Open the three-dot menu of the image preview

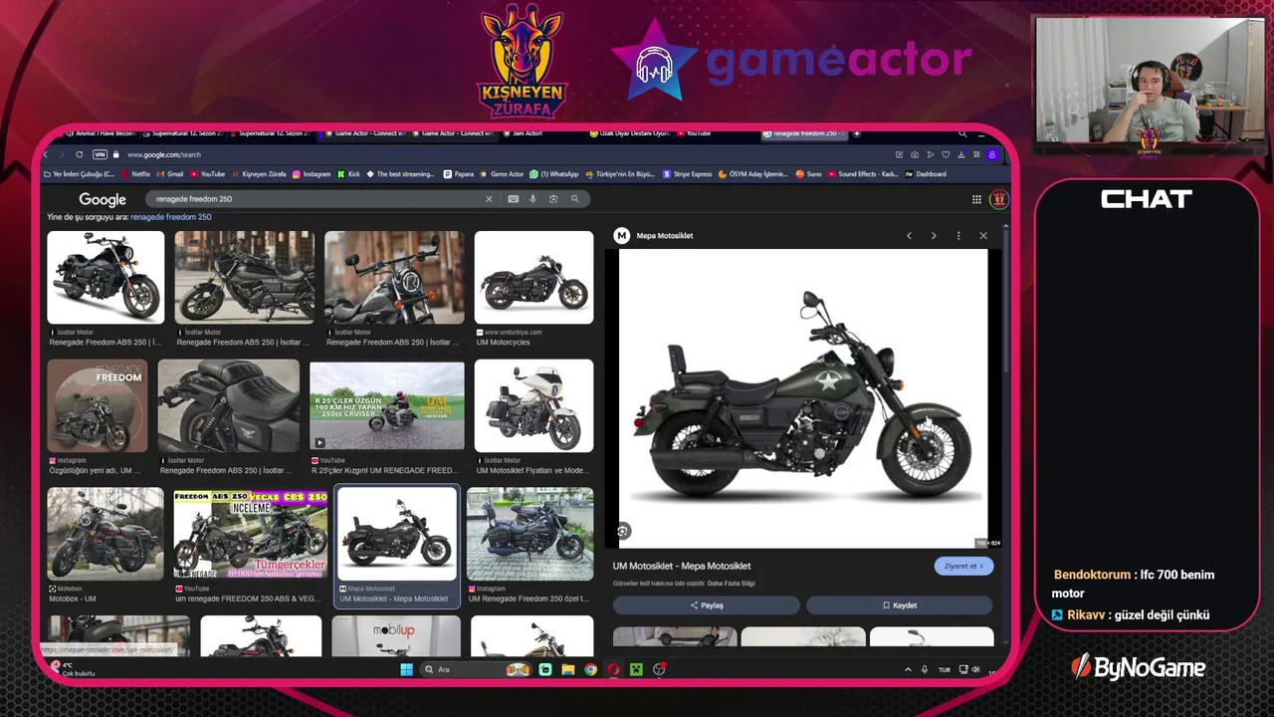pyautogui.click(x=958, y=236)
